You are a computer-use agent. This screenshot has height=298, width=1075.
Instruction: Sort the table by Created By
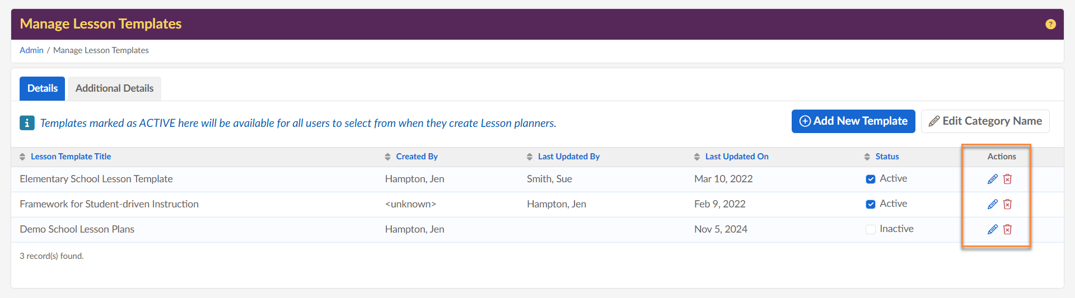[x=417, y=157]
